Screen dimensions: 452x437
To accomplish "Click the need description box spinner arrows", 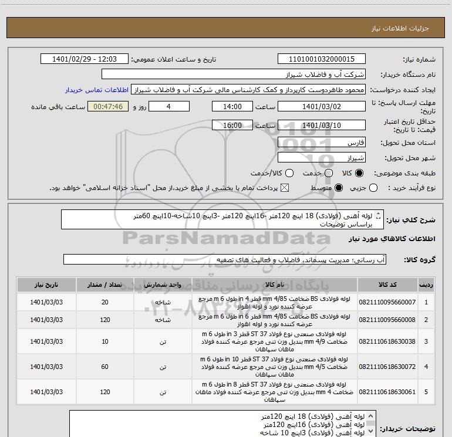I will click(x=379, y=215).
